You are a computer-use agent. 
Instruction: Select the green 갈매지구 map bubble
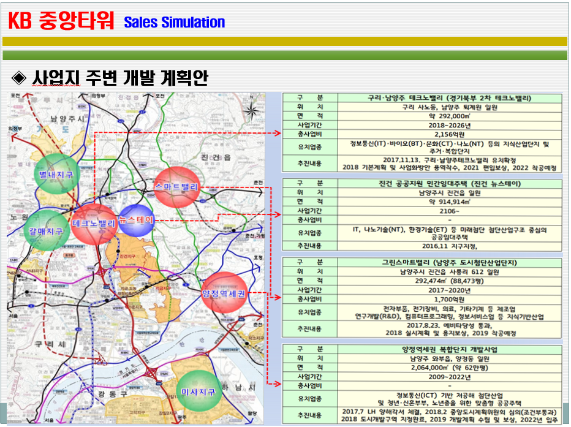click(x=46, y=230)
